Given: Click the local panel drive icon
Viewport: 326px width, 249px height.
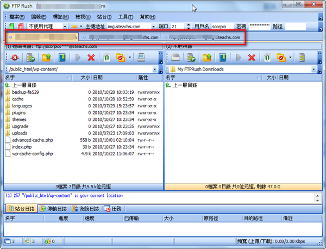Looking at the screenshot, I should [x=175, y=58].
